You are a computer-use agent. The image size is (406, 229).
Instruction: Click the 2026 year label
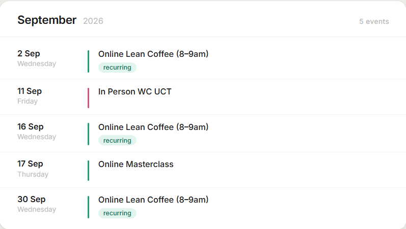[93, 21]
